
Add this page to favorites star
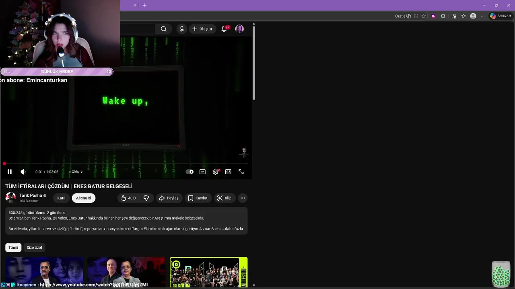(x=424, y=16)
